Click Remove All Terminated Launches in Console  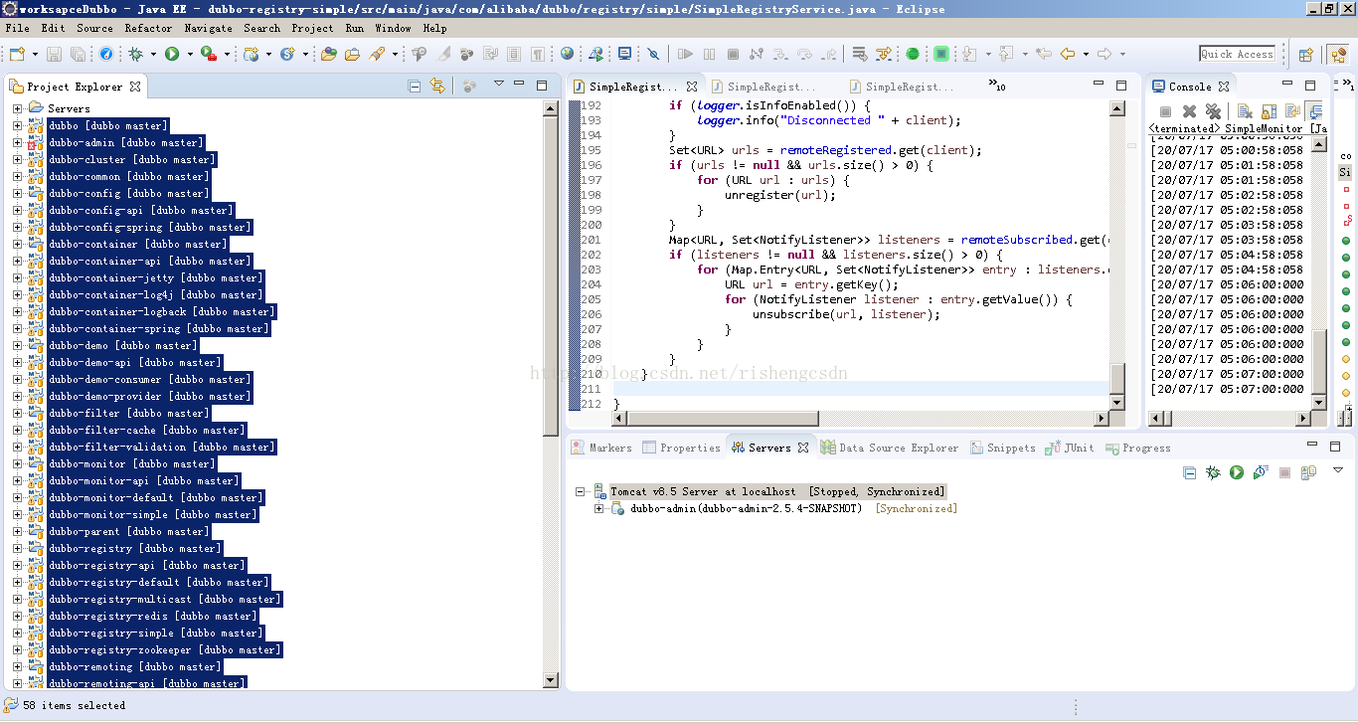[x=1213, y=111]
